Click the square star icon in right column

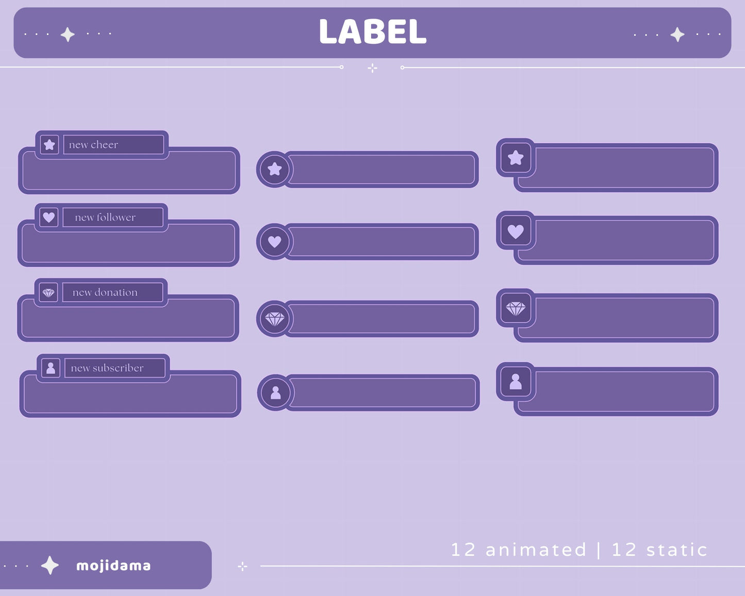click(516, 157)
